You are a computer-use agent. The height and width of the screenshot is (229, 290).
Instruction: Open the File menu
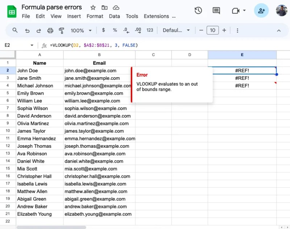coord(26,16)
